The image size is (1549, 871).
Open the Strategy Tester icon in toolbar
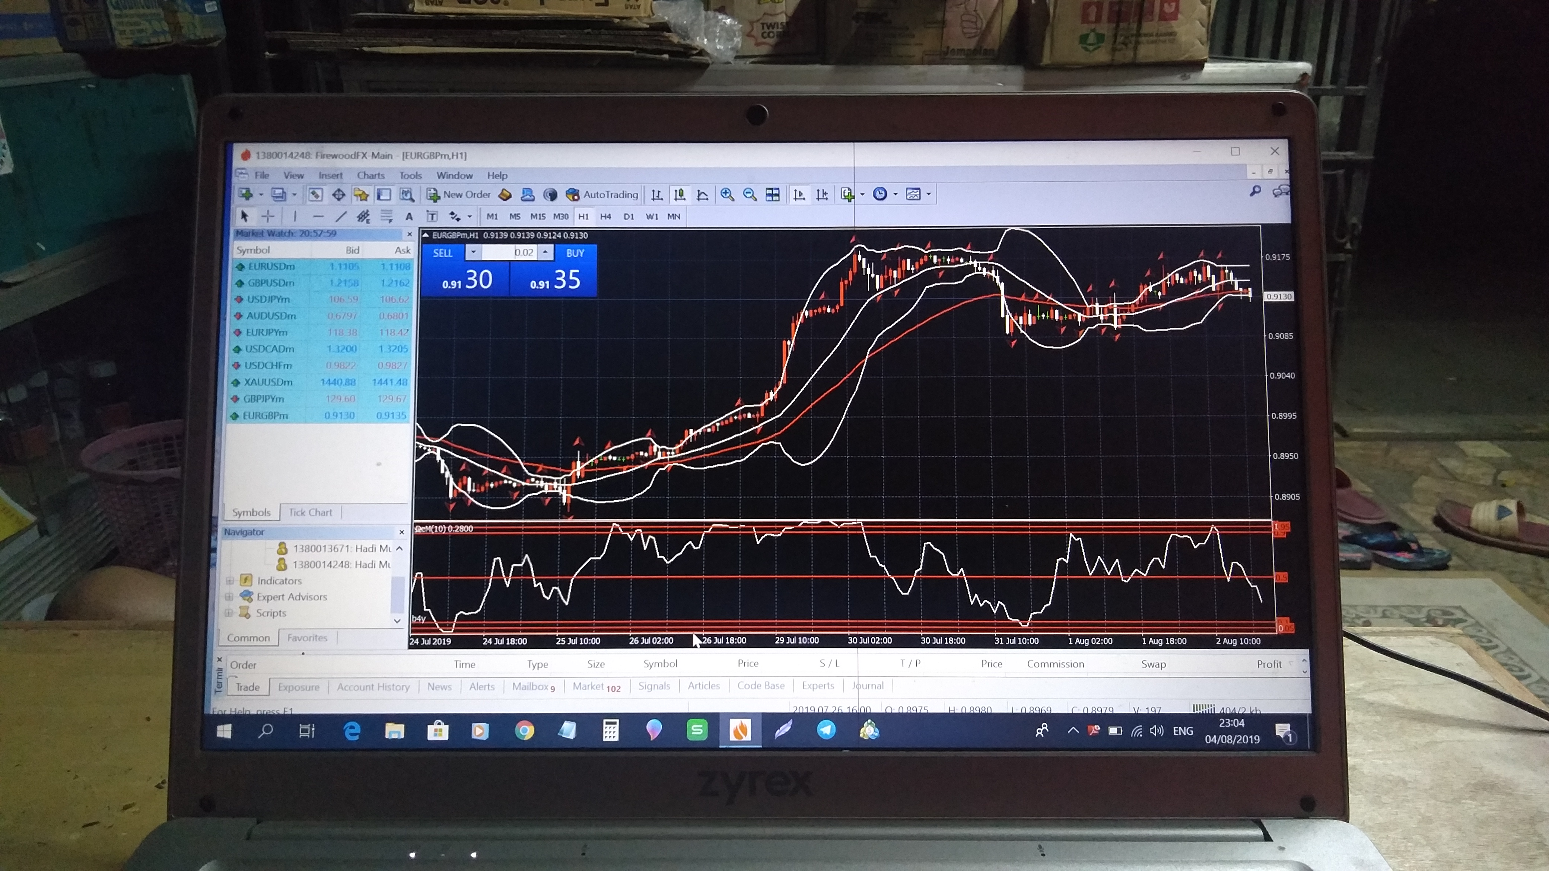point(407,194)
